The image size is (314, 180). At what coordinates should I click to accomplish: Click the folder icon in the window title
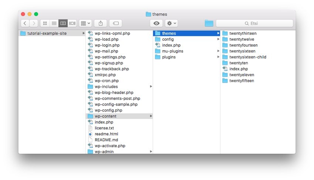click(149, 14)
